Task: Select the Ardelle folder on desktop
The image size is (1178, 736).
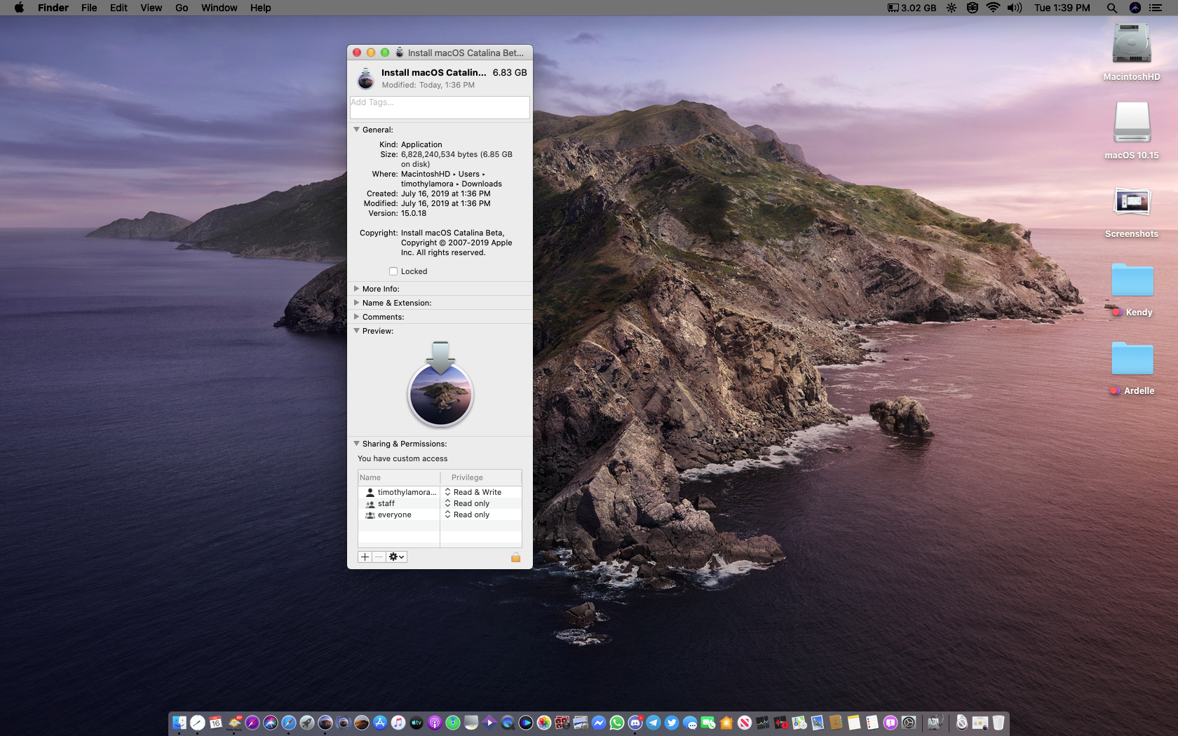Action: pos(1132,368)
